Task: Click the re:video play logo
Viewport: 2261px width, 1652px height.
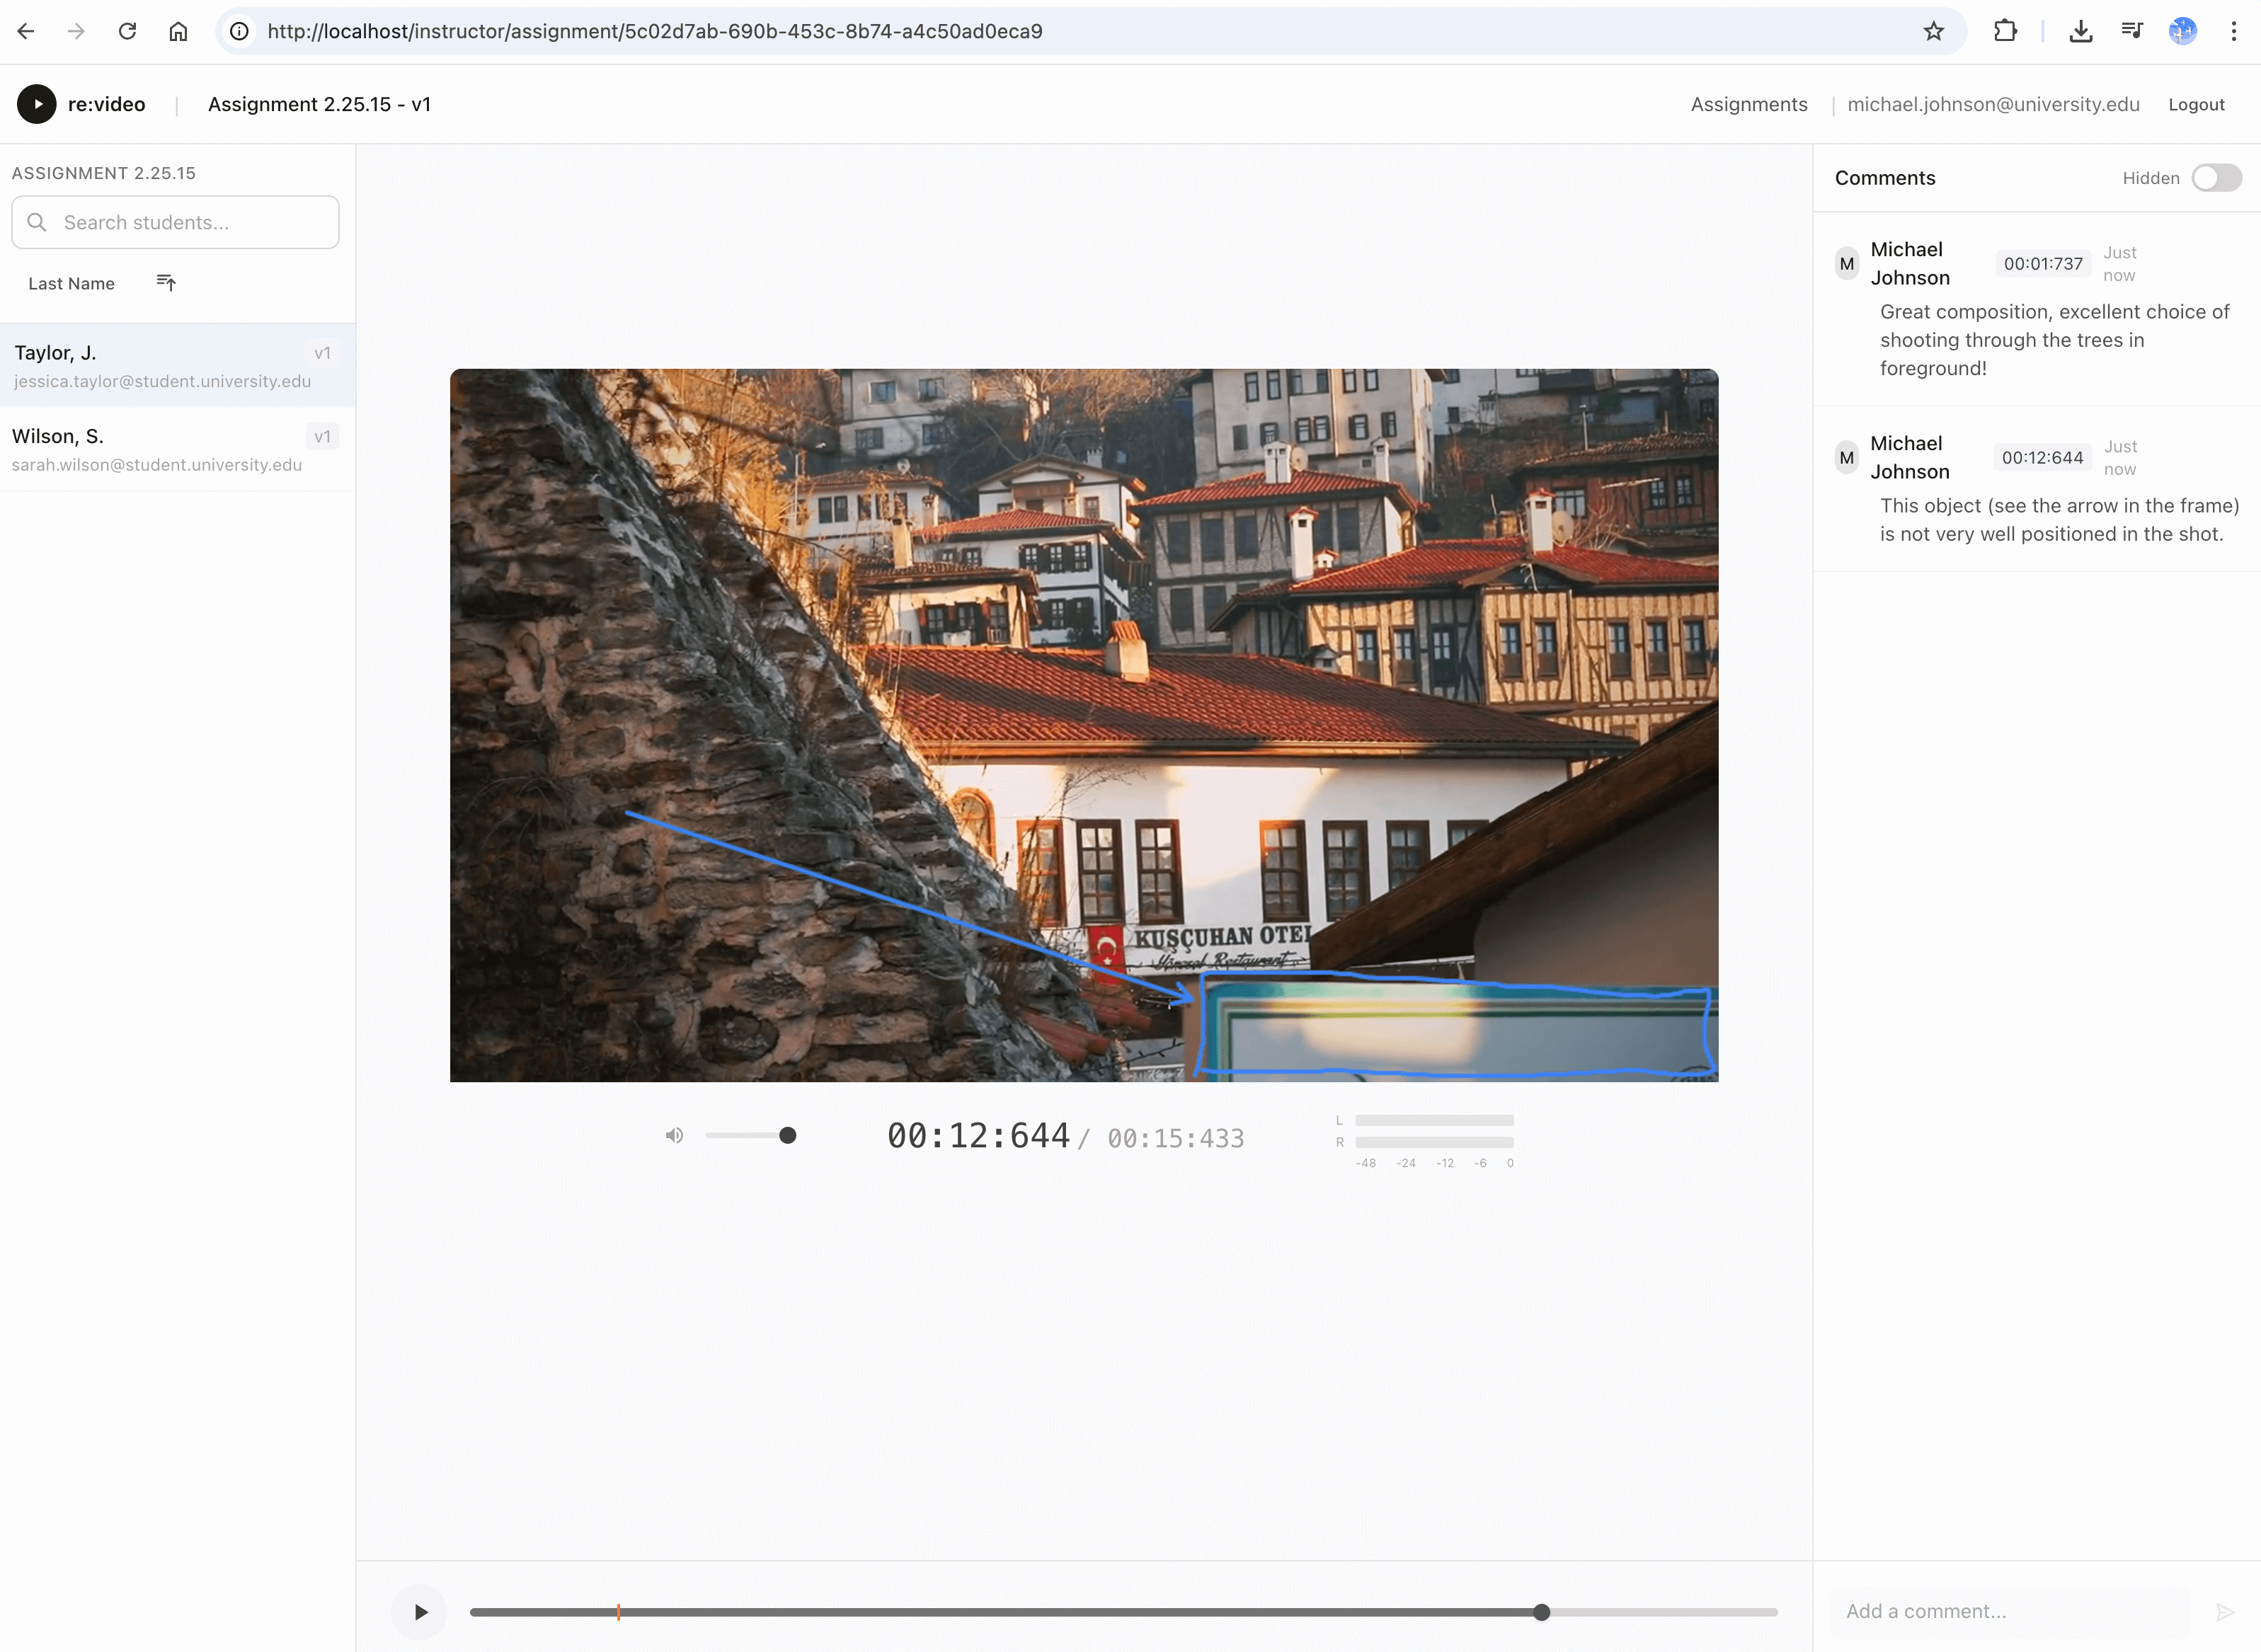Action: click(37, 103)
